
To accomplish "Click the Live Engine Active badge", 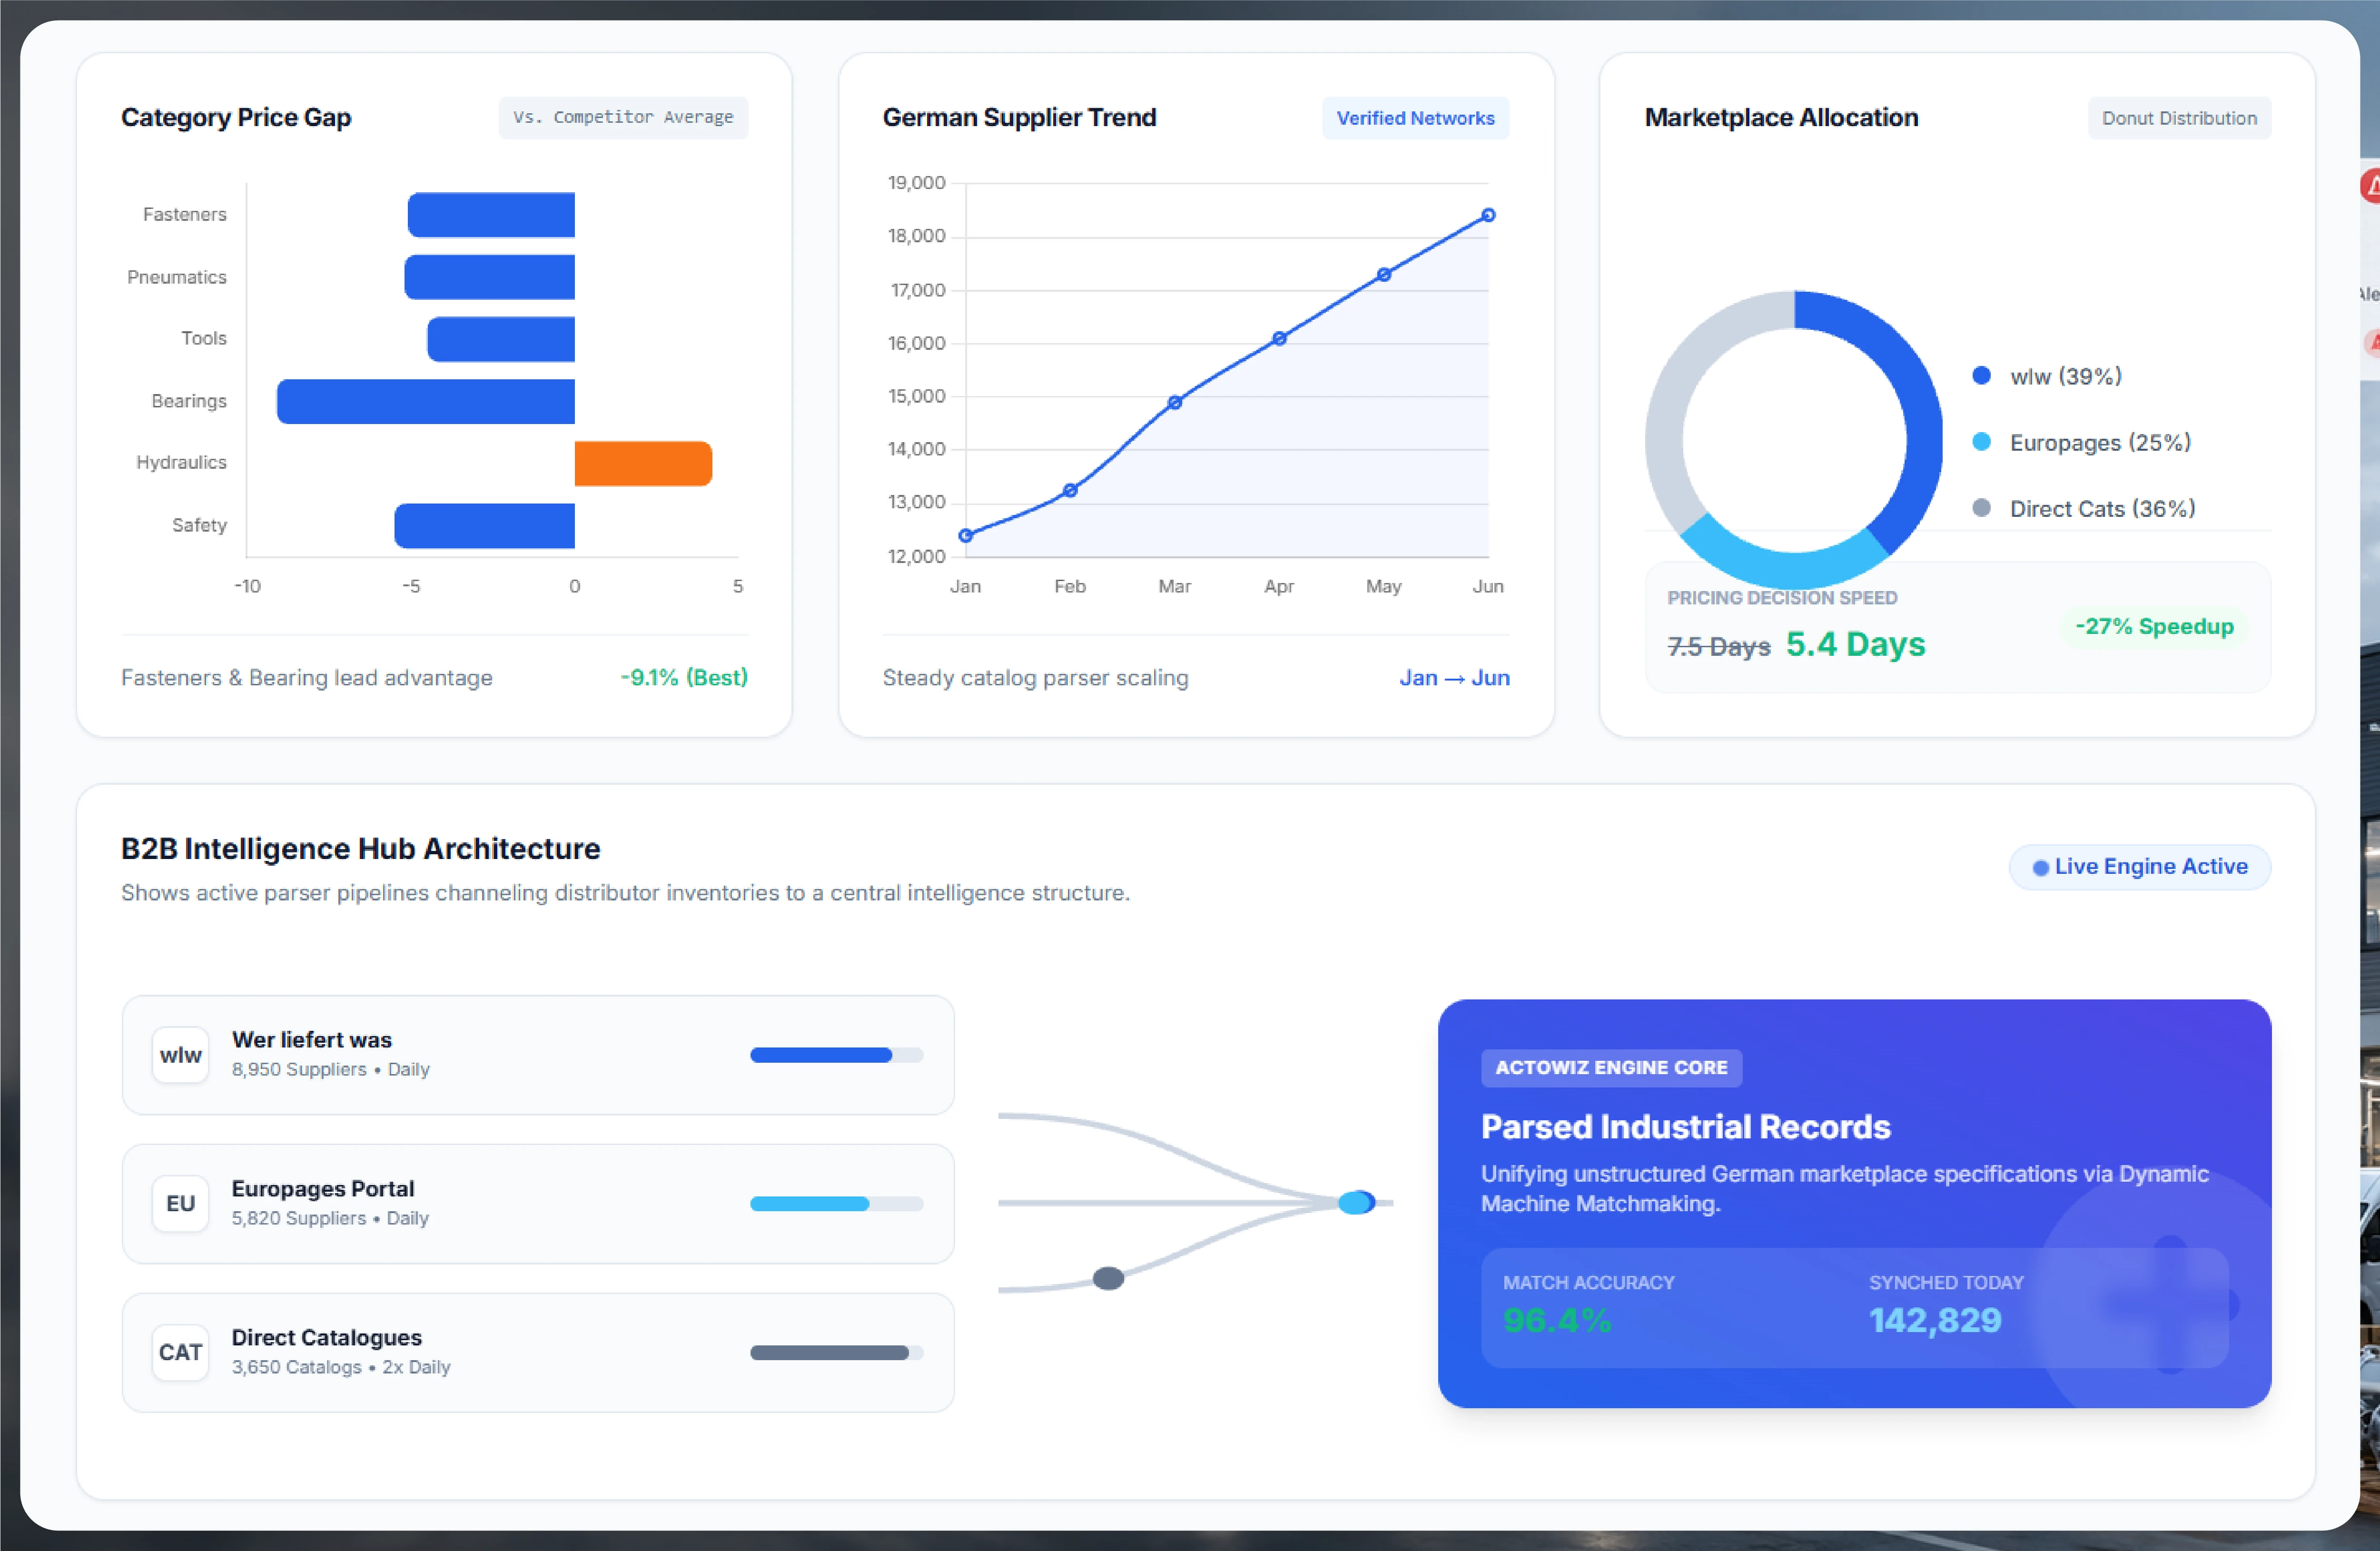I will [2140, 866].
